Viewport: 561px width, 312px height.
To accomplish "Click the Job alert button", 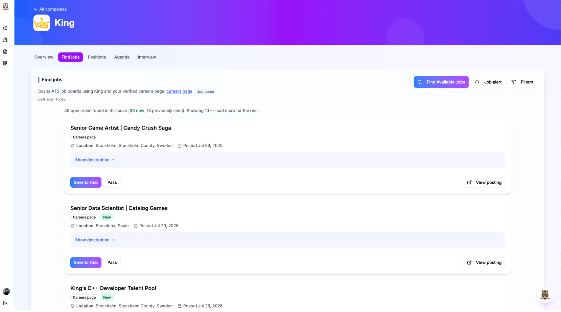I will click(488, 82).
